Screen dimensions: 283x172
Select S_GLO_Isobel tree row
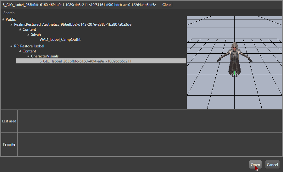coord(101,61)
